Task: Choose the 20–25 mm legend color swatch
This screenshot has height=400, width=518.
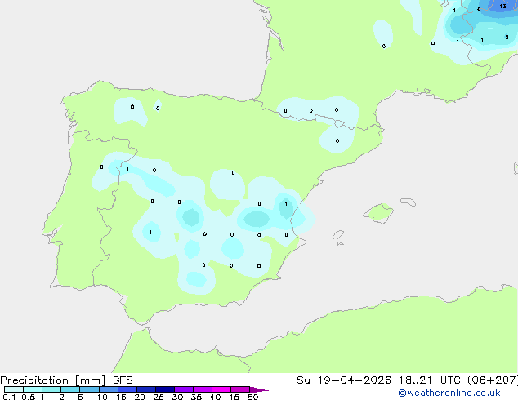Action: [145, 389]
